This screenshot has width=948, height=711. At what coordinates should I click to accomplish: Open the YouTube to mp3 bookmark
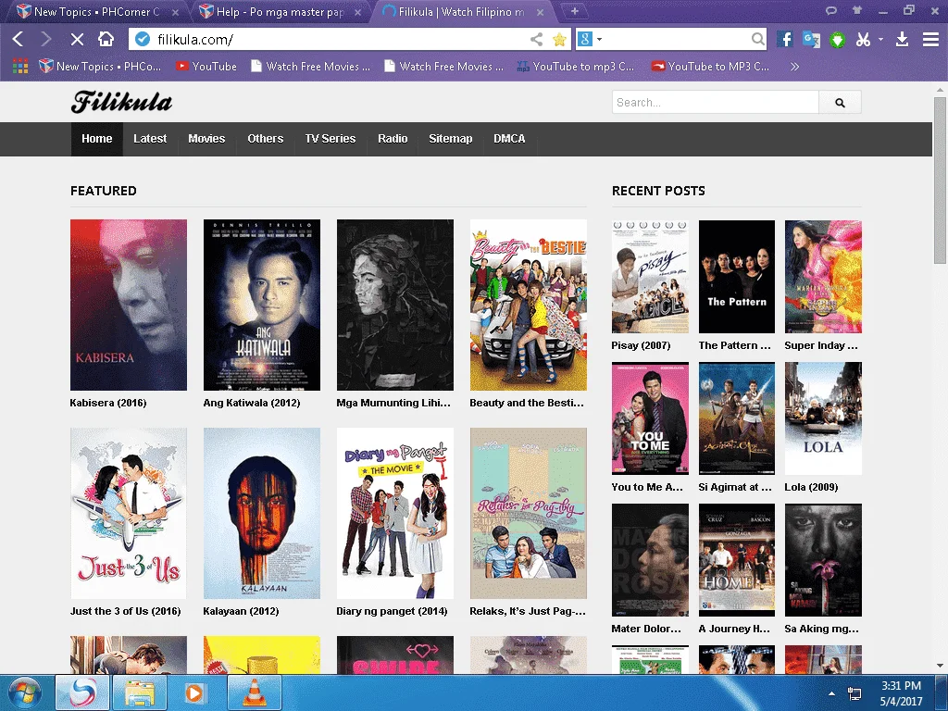[576, 67]
